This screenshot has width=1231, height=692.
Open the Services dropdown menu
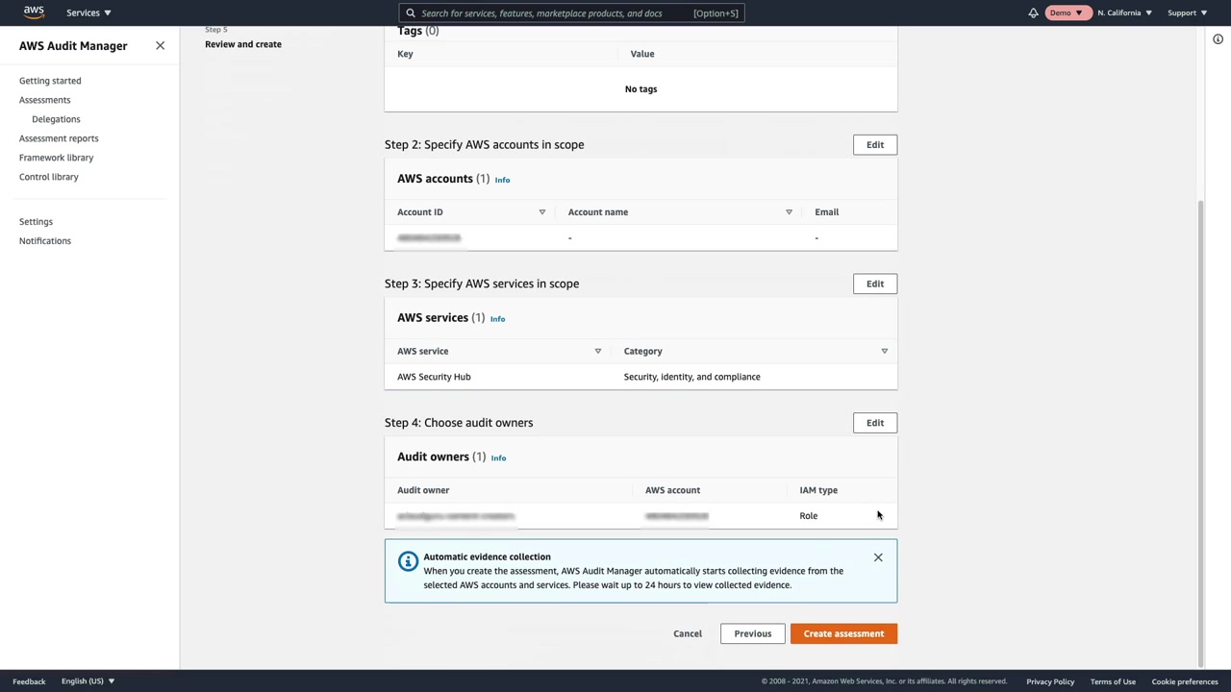[88, 12]
